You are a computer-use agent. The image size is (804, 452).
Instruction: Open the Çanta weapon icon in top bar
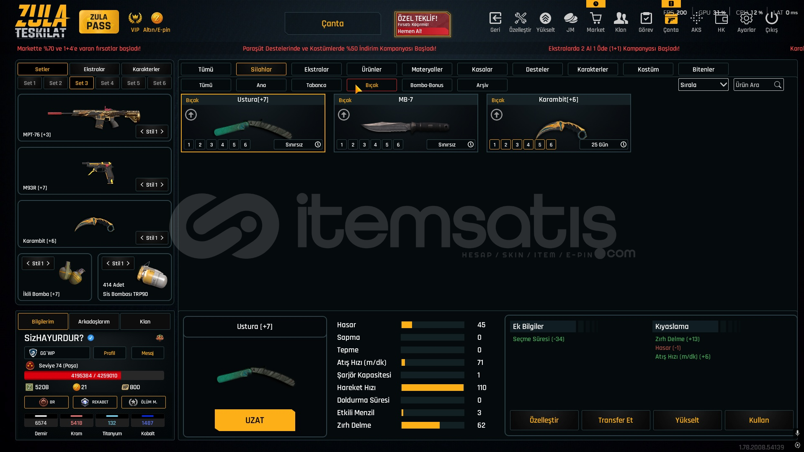[x=671, y=19]
